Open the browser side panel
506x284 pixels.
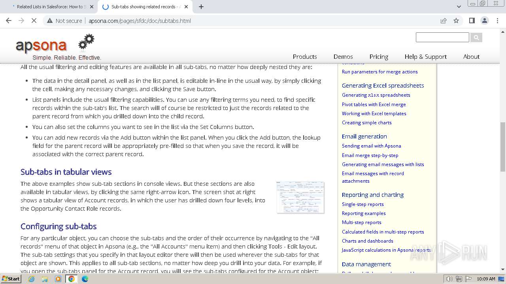pos(472,21)
